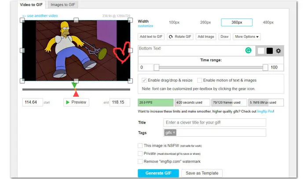Click the 5.1M/9.0M px used bar
The image size is (308, 179).
[266, 102]
